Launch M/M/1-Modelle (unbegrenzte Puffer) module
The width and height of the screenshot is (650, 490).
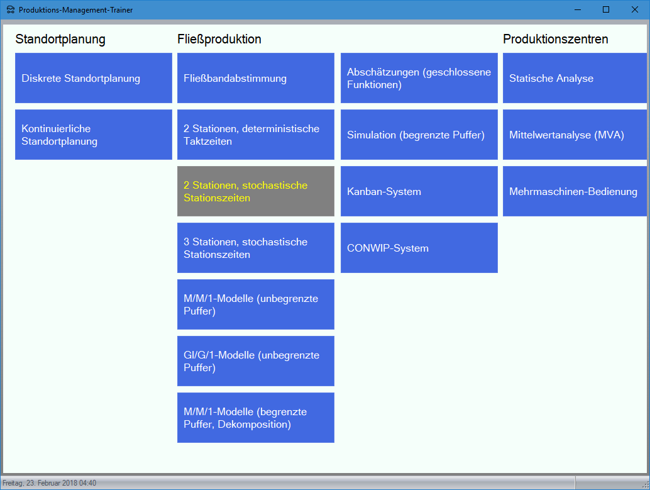point(255,304)
